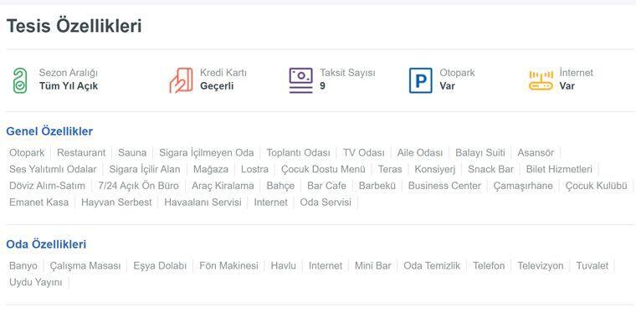Click the 'Mini Bar' room feature

(x=372, y=266)
